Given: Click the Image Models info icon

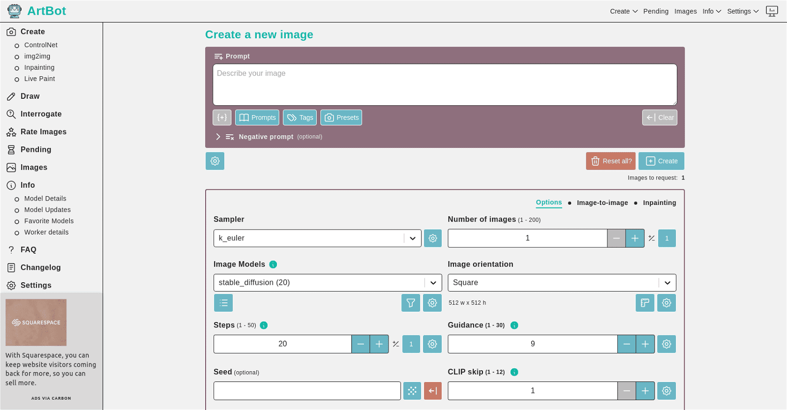Looking at the screenshot, I should click(273, 264).
